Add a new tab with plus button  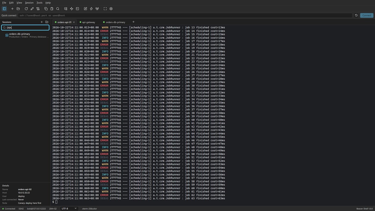(x=133, y=22)
